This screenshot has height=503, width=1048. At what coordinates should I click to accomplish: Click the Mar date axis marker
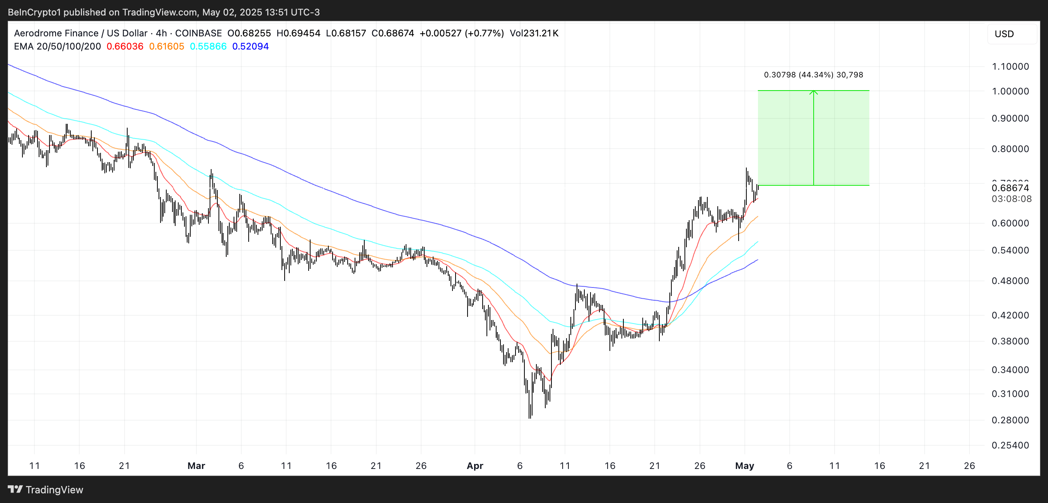196,465
